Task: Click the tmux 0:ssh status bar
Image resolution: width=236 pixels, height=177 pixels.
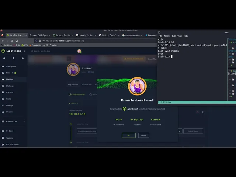Action: click(x=197, y=102)
